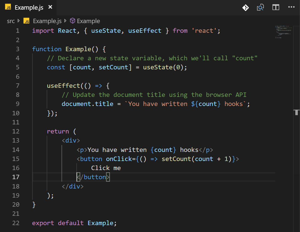This screenshot has height=232, width=300.
Task: Place cursor on the useState import
Action: point(106,31)
